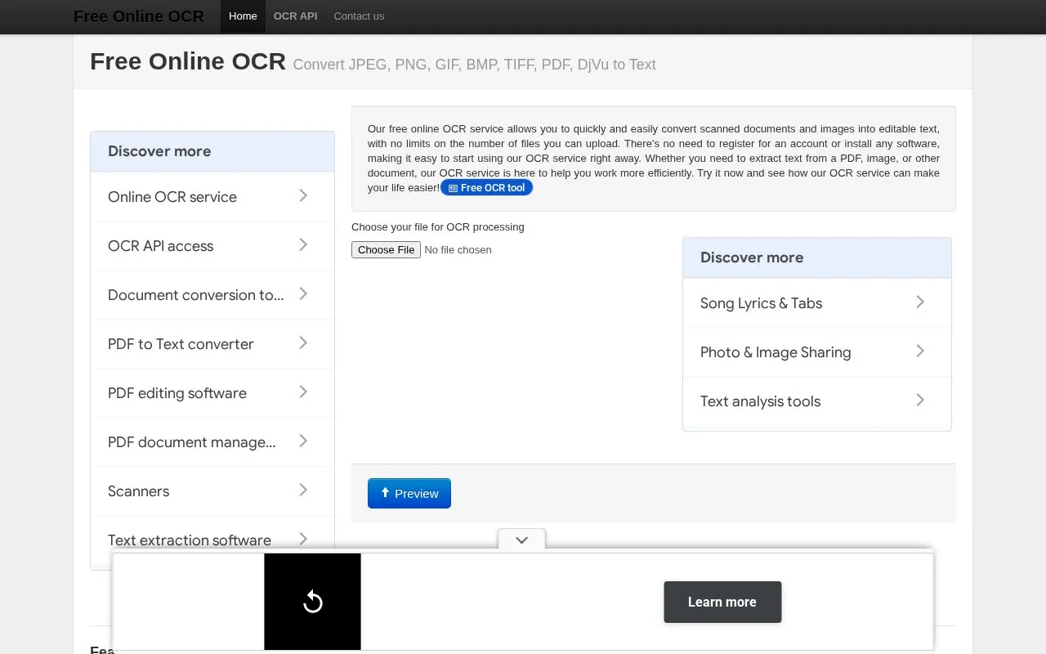Viewport: 1046px width, 654px height.
Task: Click the right panel 'Discover more' heading
Action: (x=752, y=258)
